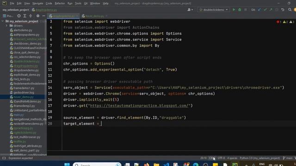Open the doubleclickdemo run configuration dropdown
Screen dimensions: 296x166
214,10
